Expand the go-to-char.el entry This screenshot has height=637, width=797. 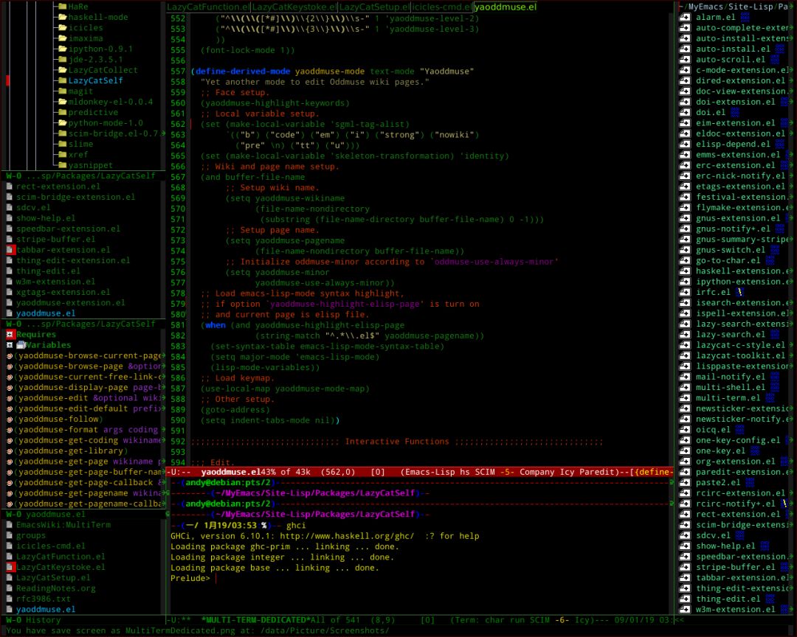tap(686, 261)
